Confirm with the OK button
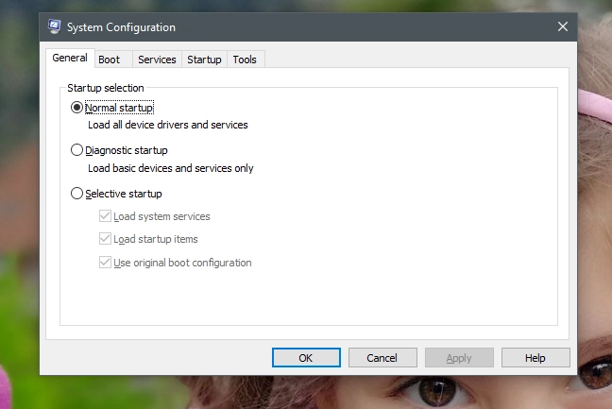612x409 pixels. coord(306,357)
